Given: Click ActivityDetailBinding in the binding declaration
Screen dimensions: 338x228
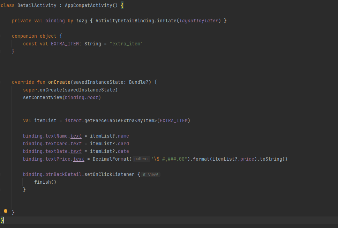Looking at the screenshot, I should pyautogui.click(x=125, y=21).
